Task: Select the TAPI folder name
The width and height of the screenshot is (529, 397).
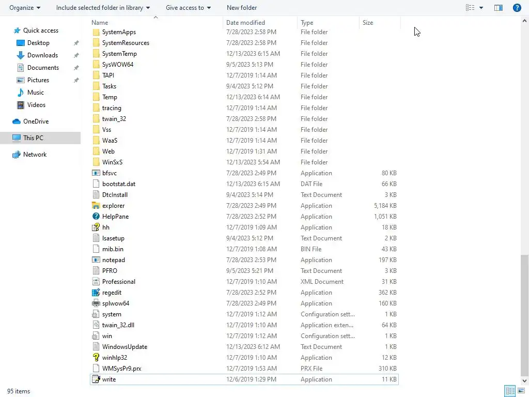Action: [108, 75]
